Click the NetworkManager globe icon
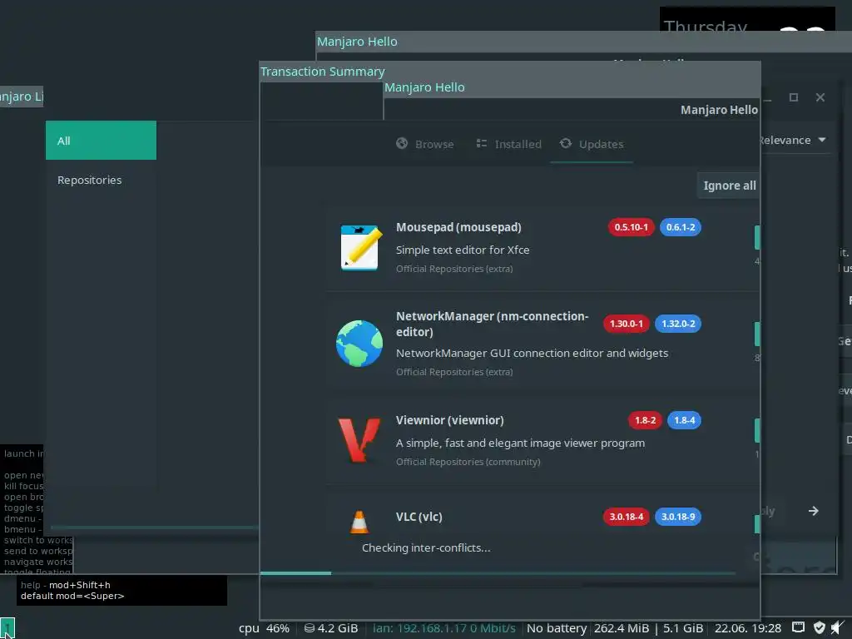The image size is (852, 639). click(x=359, y=344)
